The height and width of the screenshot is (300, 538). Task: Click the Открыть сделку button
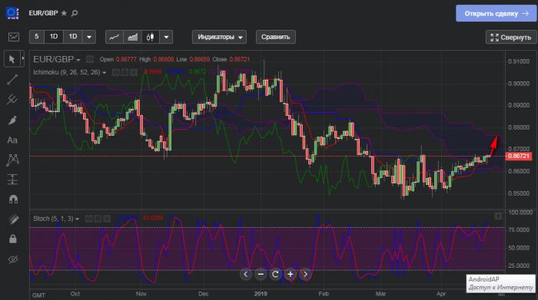[496, 13]
